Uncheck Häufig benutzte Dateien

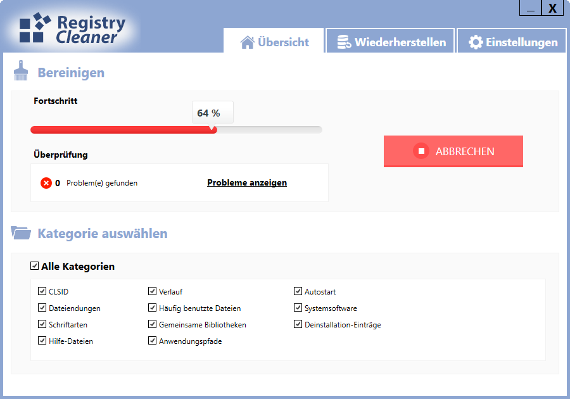(153, 308)
